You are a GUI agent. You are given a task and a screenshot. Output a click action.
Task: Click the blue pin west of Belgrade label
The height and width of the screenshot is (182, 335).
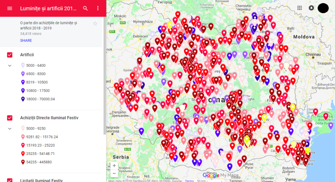(x=141, y=131)
